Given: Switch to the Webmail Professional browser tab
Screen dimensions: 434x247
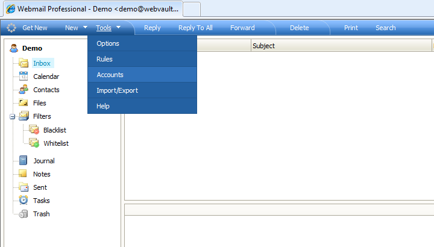Looking at the screenshot, I should click(x=92, y=9).
